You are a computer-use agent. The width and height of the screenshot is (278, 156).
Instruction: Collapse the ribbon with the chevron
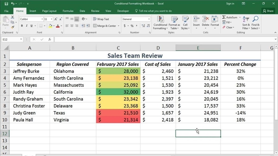point(275,33)
